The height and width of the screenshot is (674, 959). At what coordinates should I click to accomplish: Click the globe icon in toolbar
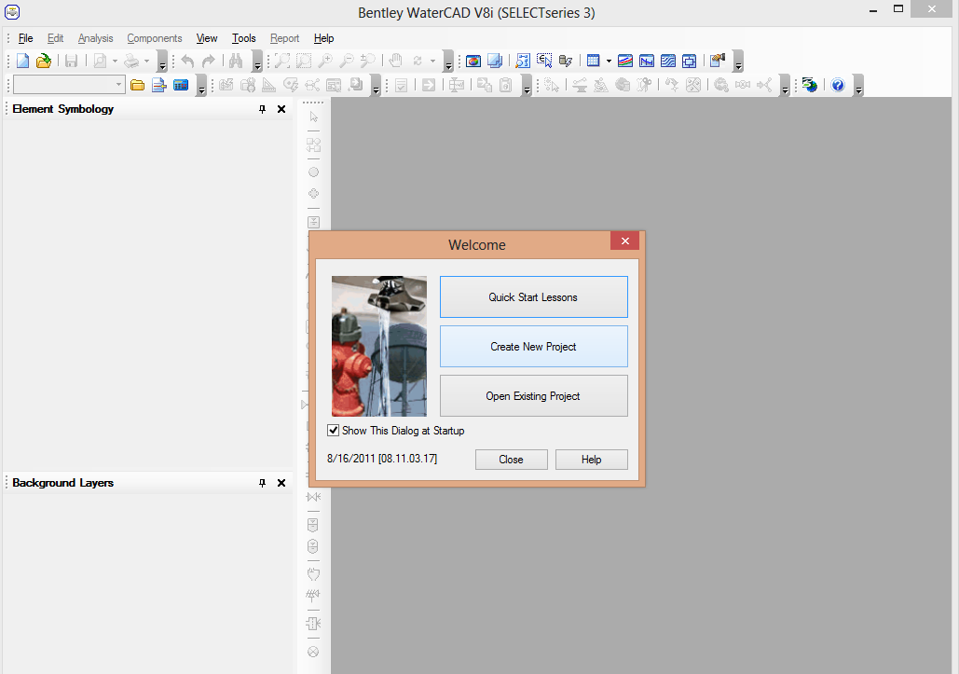point(810,86)
